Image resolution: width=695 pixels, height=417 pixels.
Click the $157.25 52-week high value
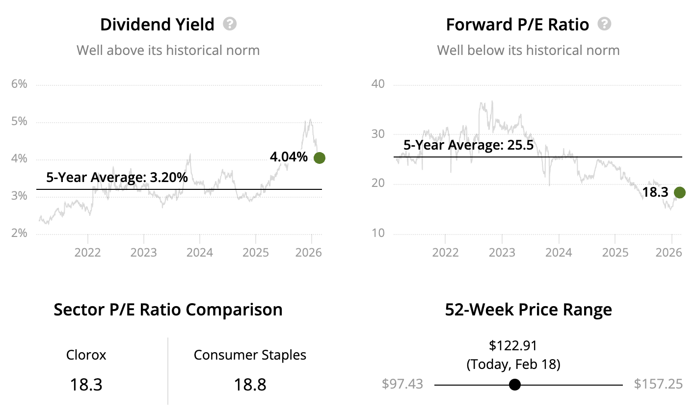tap(658, 384)
